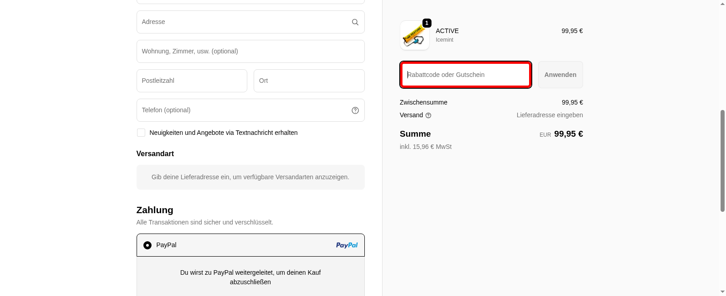The width and height of the screenshot is (726, 296).
Task: Click the Rabattcode oder Gutschein field
Action: click(x=465, y=74)
